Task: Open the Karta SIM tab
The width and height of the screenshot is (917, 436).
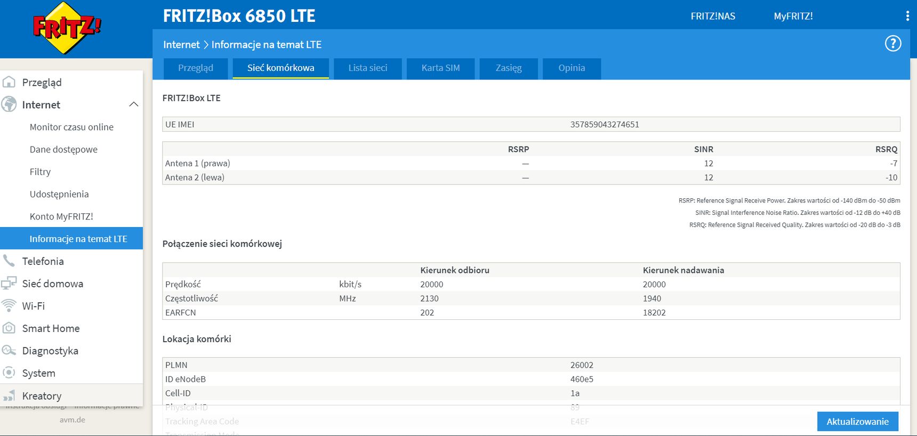Action: [441, 68]
